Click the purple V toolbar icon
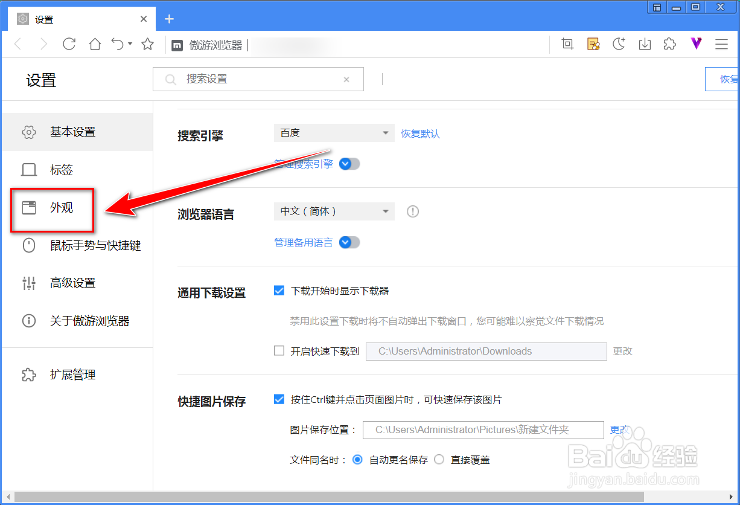Screen dimensions: 740x505 (696, 43)
